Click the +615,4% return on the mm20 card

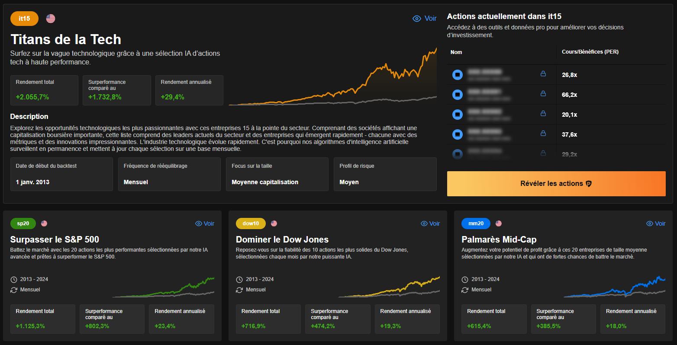click(x=479, y=326)
